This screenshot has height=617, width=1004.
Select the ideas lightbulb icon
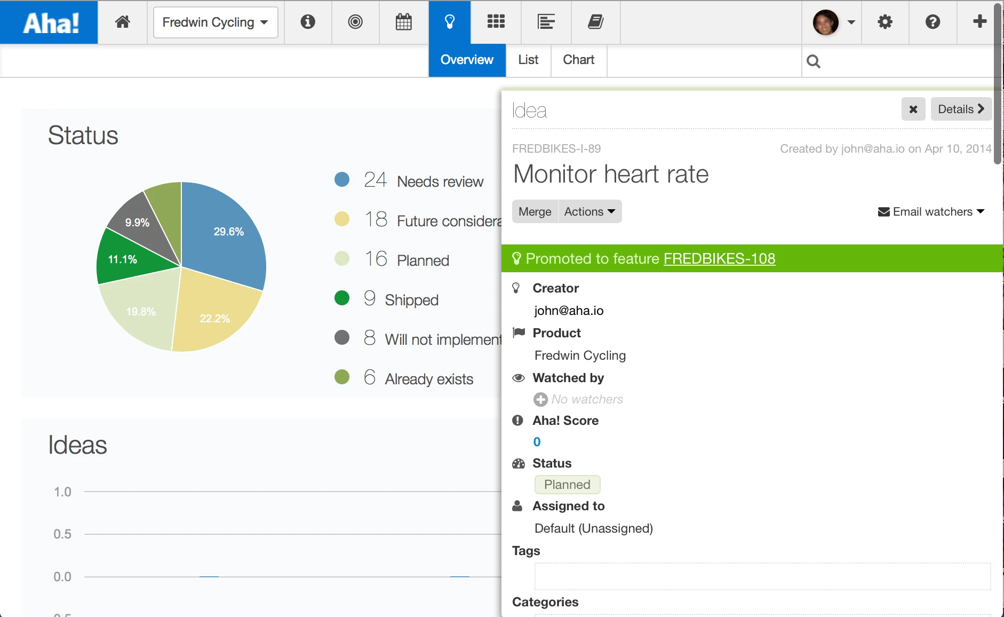coord(450,22)
